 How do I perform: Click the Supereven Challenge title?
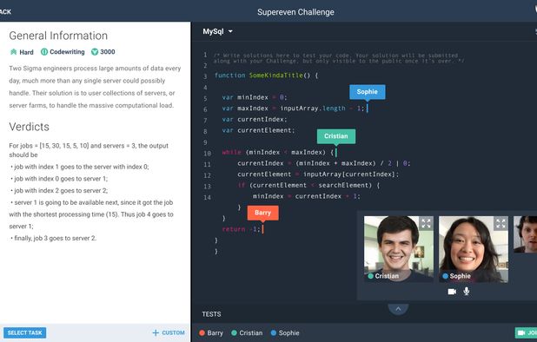(x=295, y=12)
